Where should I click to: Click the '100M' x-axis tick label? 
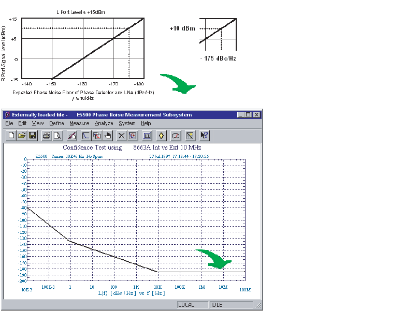coord(245,290)
